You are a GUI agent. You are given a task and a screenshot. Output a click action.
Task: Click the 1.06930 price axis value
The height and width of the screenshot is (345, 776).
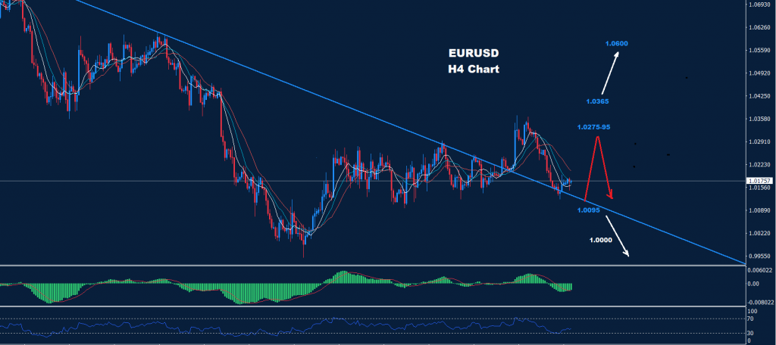pos(759,4)
